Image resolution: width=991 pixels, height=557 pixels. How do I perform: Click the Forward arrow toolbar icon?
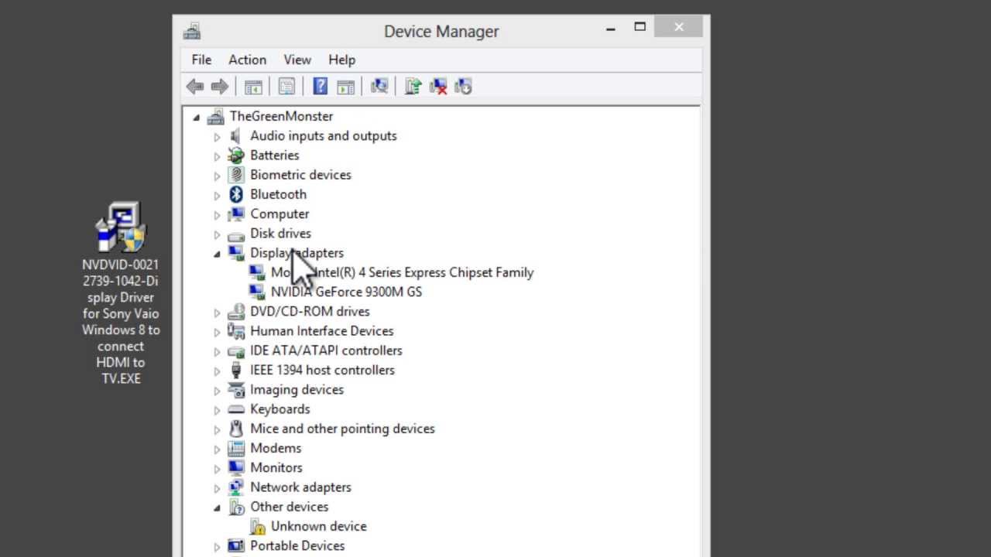click(220, 87)
